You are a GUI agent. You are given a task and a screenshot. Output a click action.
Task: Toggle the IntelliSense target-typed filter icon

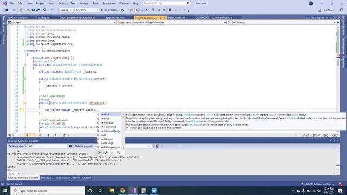[x=100, y=152]
